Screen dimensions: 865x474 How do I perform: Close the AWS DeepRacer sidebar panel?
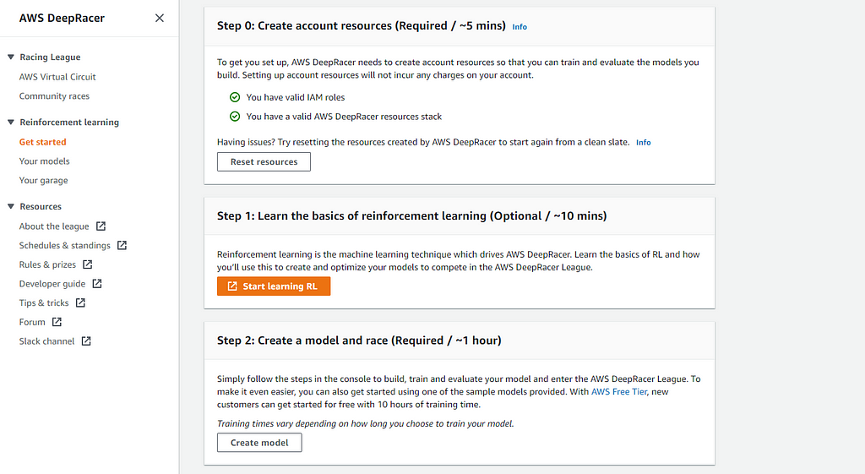pyautogui.click(x=159, y=18)
